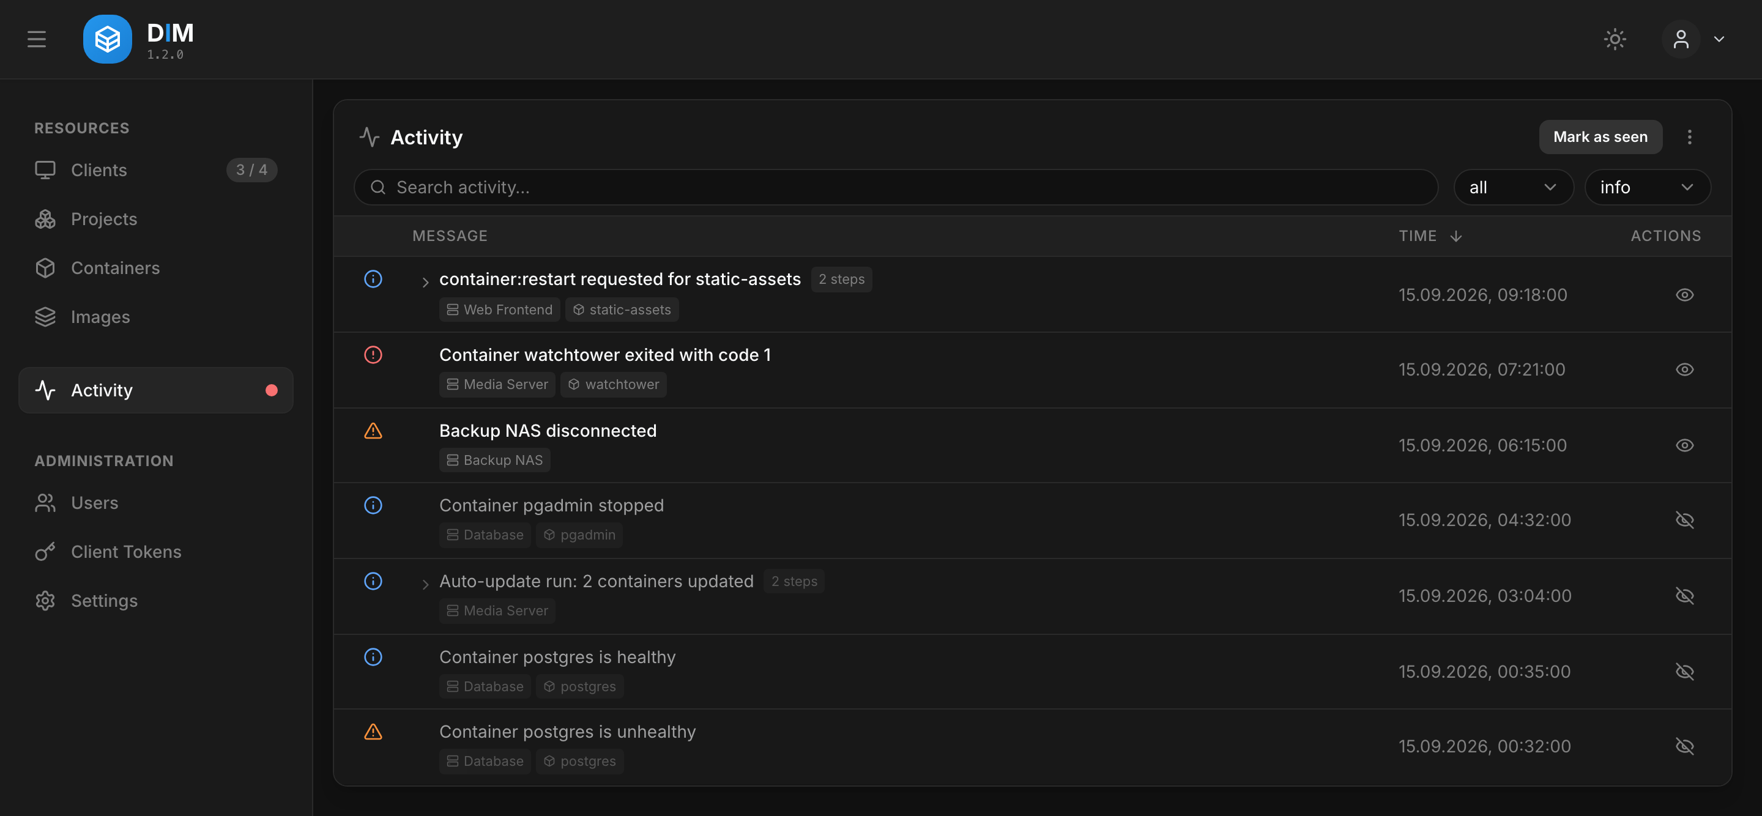Toggle seen for postgres is healthy row

click(1684, 672)
